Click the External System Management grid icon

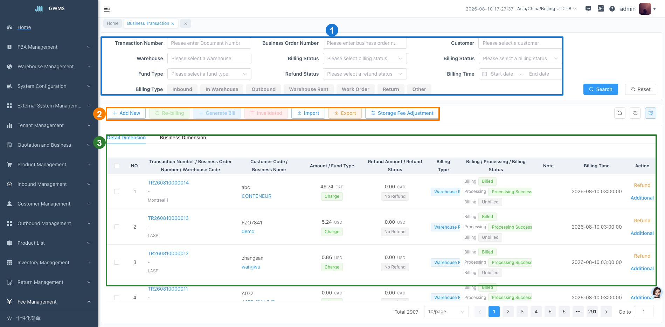tap(9, 106)
